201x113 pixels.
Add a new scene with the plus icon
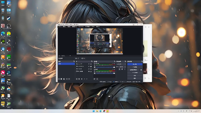tap(59, 79)
